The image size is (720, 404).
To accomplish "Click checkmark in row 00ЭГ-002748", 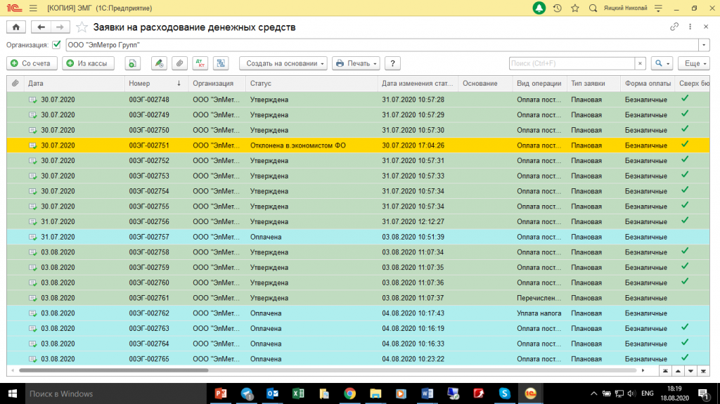I will 685,98.
